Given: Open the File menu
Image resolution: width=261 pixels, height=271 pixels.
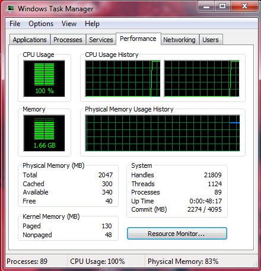Looking at the screenshot, I should tap(15, 24).
